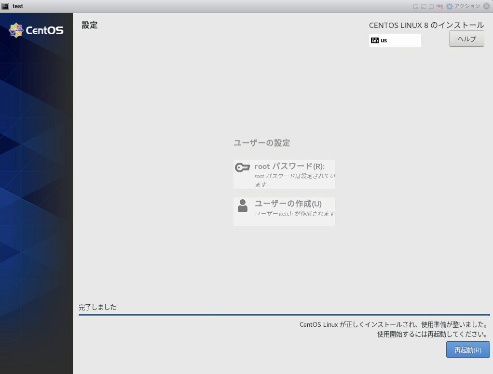Close the test console window

click(486, 6)
